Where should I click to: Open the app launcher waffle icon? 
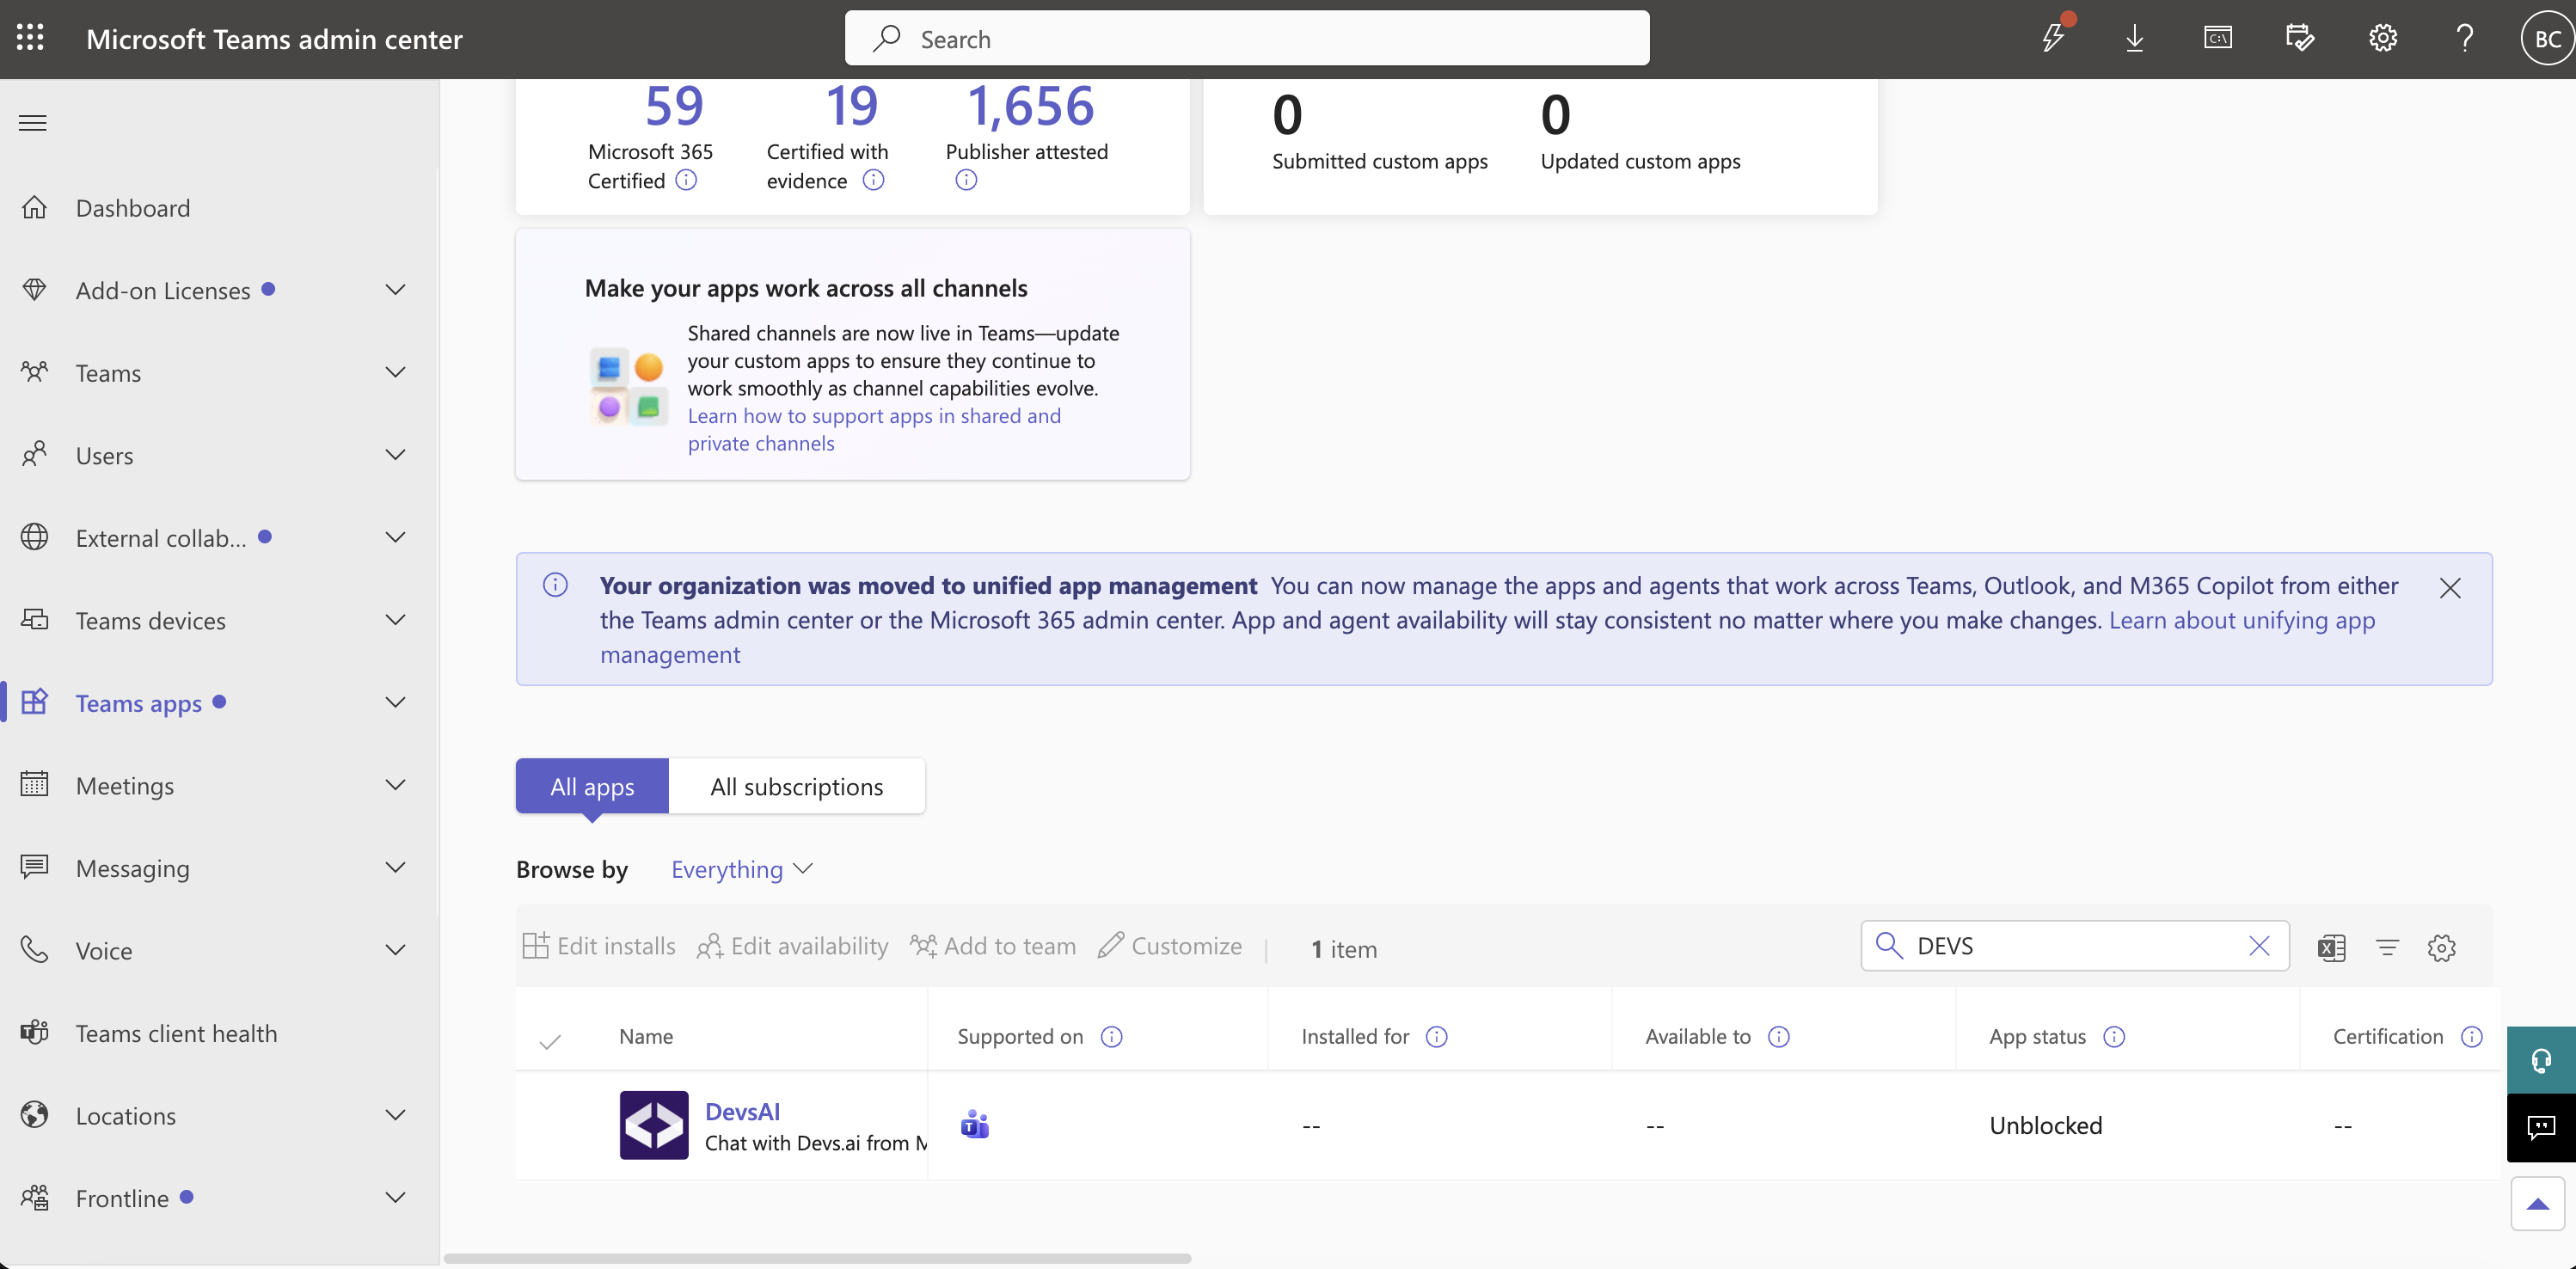coord(30,38)
